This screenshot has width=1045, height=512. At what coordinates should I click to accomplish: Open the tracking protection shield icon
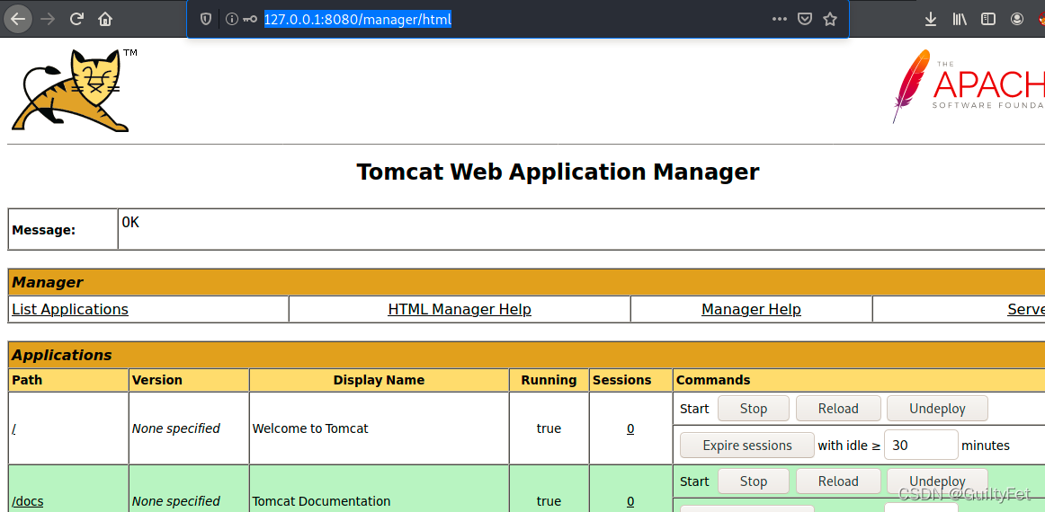(206, 19)
